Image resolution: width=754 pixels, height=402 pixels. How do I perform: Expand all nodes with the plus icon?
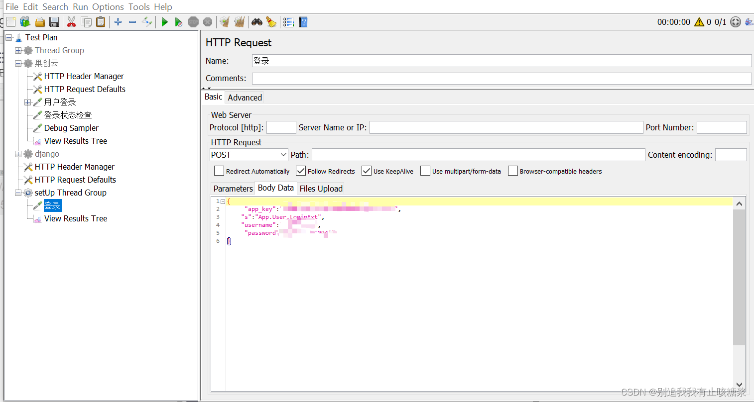pos(118,22)
